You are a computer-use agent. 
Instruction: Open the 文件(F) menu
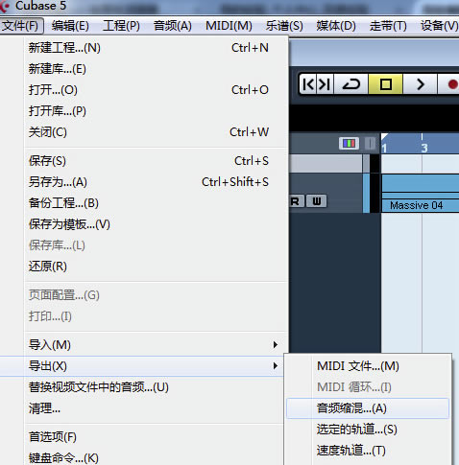click(x=21, y=26)
